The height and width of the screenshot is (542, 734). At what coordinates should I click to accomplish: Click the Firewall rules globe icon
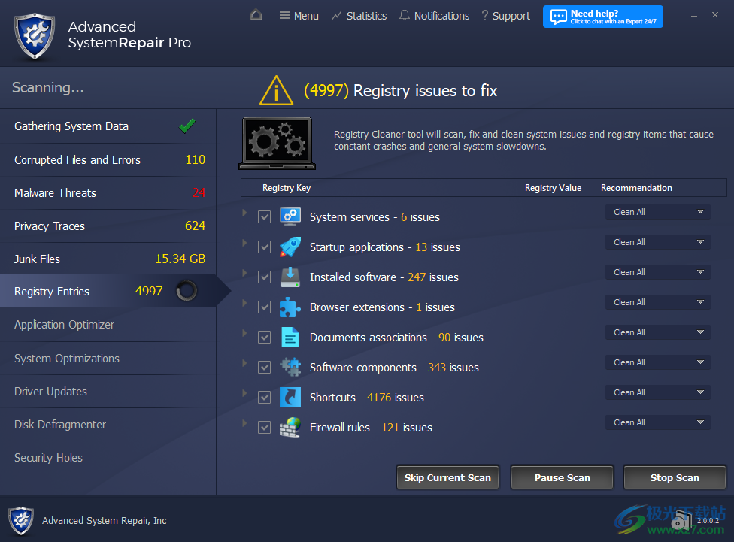pyautogui.click(x=290, y=427)
